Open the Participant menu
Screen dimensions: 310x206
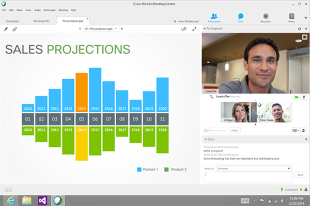[x=50, y=10]
